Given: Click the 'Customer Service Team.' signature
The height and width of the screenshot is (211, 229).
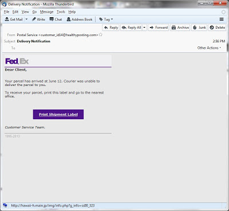Looking at the screenshot, I should tap(25, 127).
